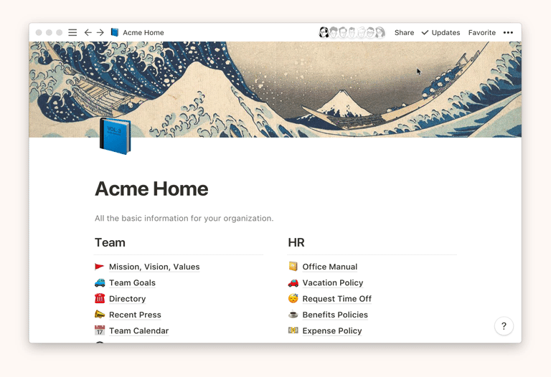Open the three-dot more options menu
The width and height of the screenshot is (551, 377).
click(508, 32)
